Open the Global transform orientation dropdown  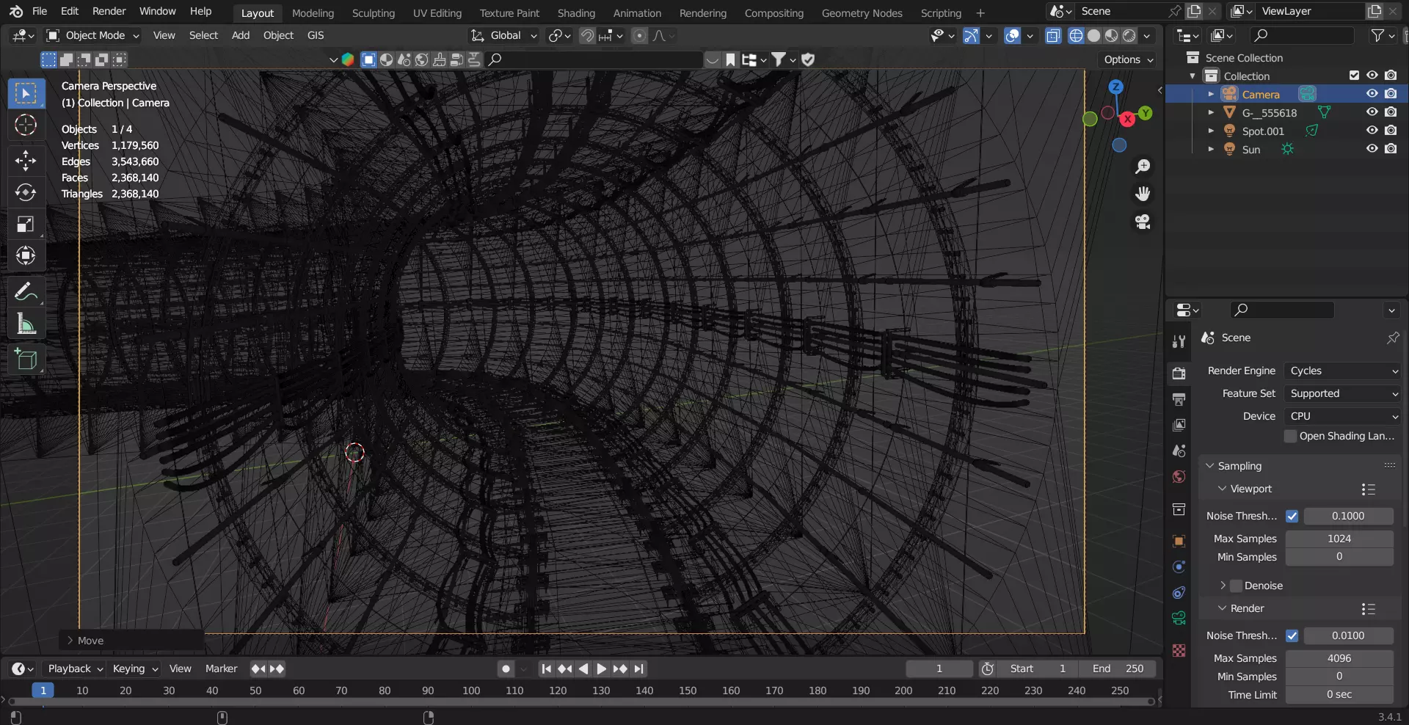coord(504,35)
